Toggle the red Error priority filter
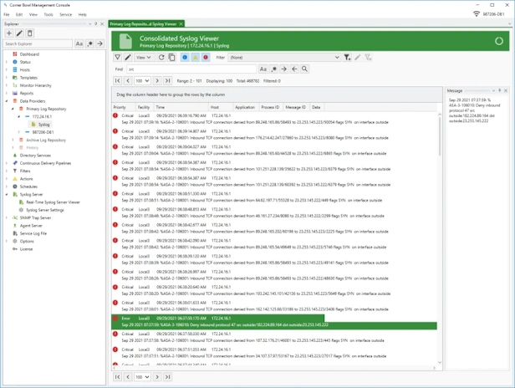Image resolution: width=515 pixels, height=388 pixels. [x=206, y=57]
